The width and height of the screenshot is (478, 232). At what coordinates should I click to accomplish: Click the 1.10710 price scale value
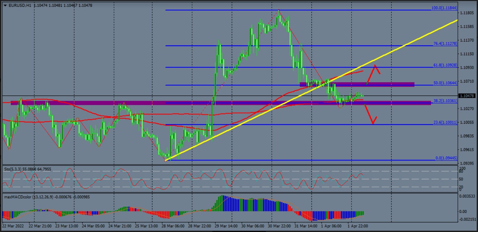tap(467, 82)
